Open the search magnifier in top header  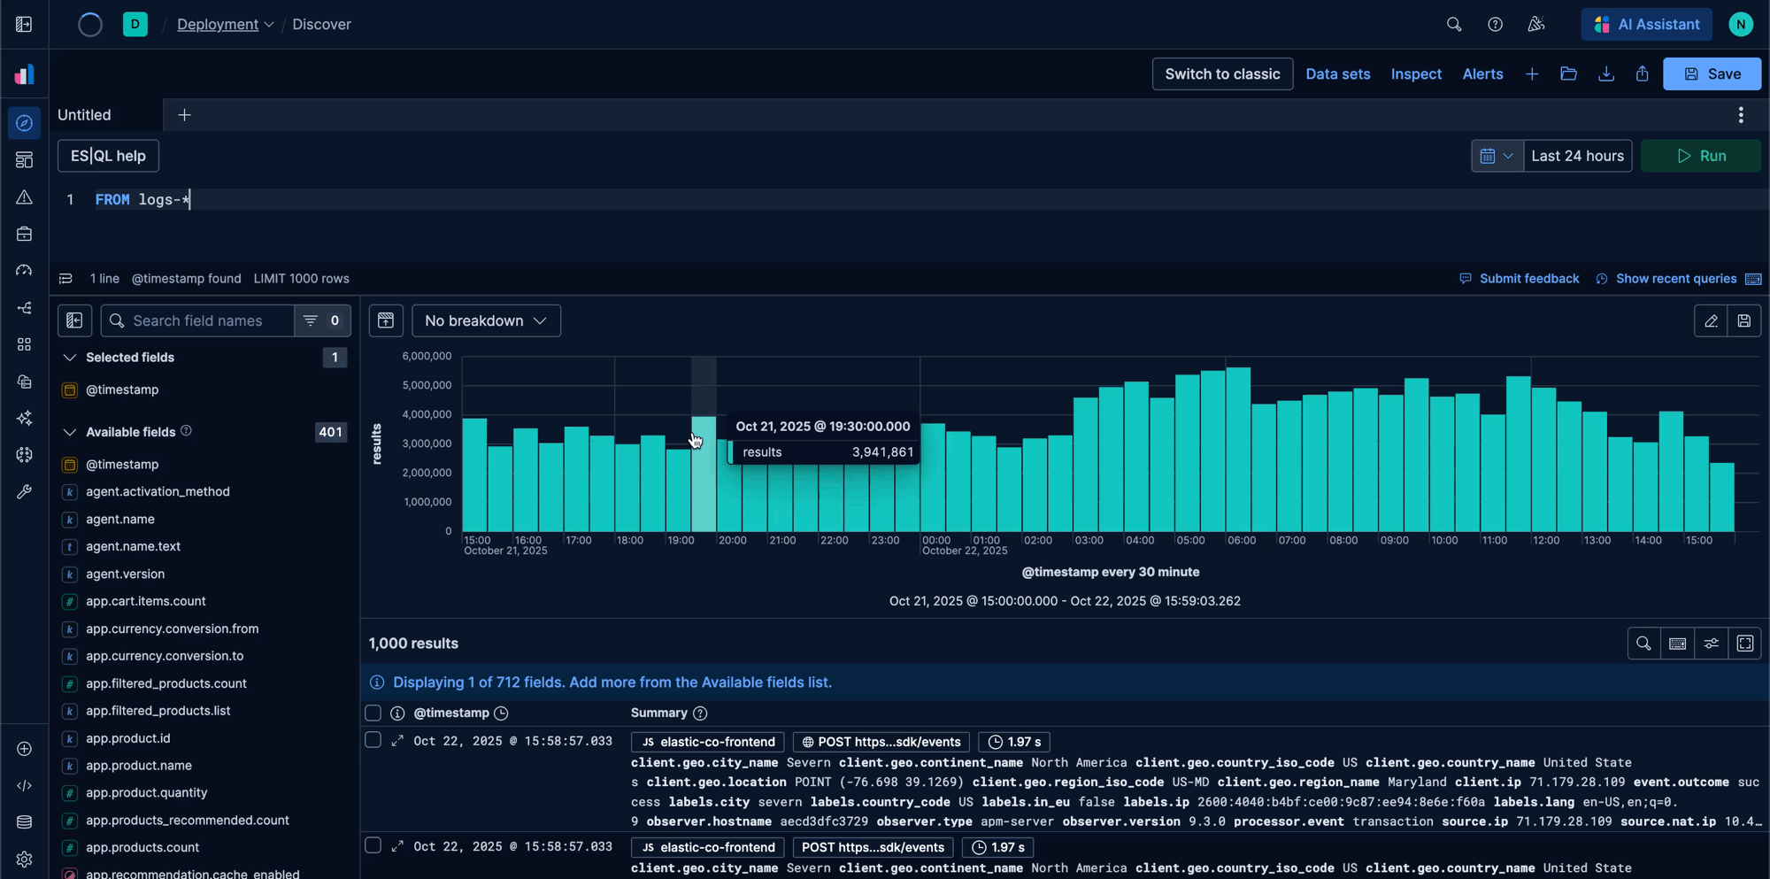[x=1453, y=25]
